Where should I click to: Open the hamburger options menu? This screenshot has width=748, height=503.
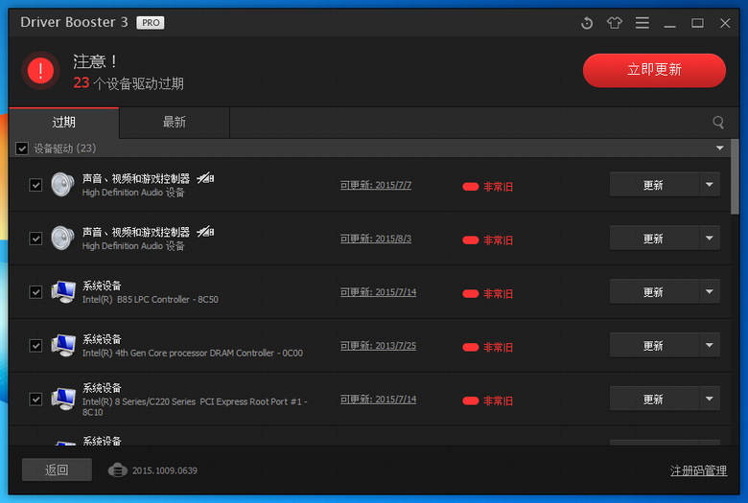(x=643, y=23)
